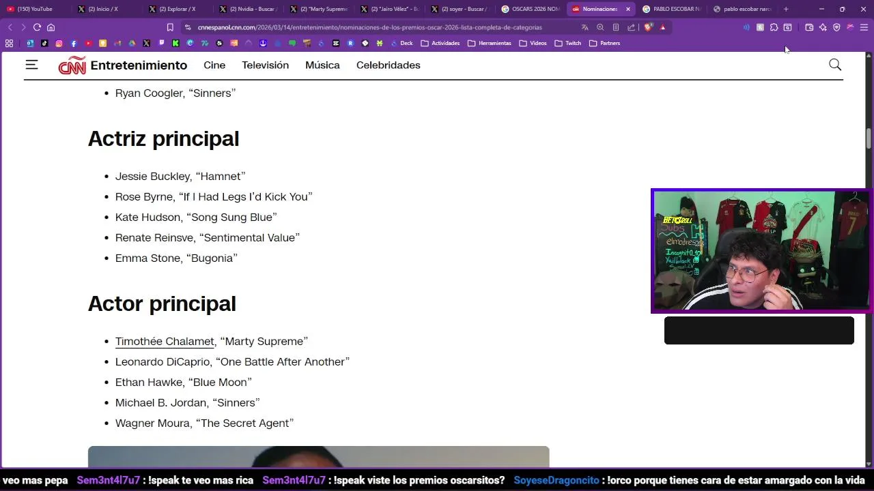
Task: Click the image below the Actor principal list
Action: pyautogui.click(x=318, y=456)
